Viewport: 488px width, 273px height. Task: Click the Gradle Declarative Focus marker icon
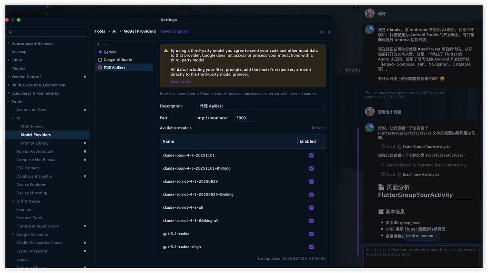click(x=85, y=243)
